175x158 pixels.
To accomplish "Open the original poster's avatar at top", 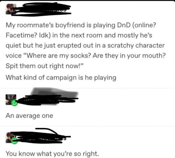I will (x=11, y=9).
